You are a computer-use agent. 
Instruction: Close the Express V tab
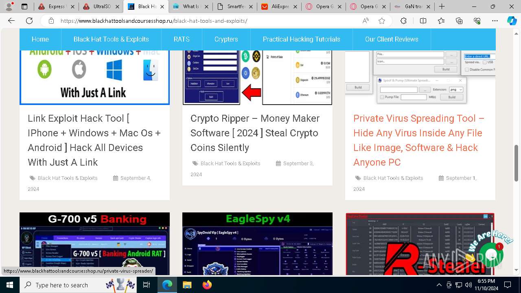(x=72, y=7)
